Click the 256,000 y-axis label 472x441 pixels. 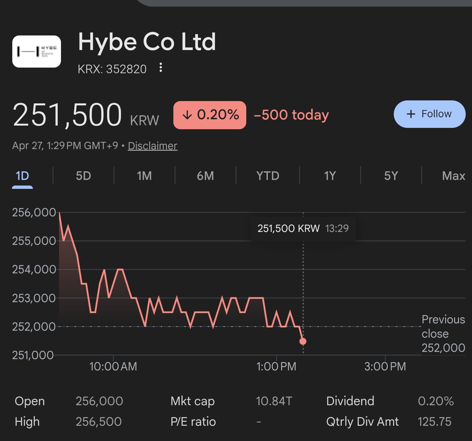(x=34, y=213)
